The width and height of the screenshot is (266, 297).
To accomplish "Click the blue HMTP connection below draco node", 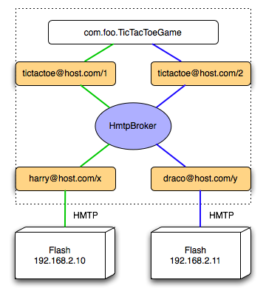I will tap(200, 209).
